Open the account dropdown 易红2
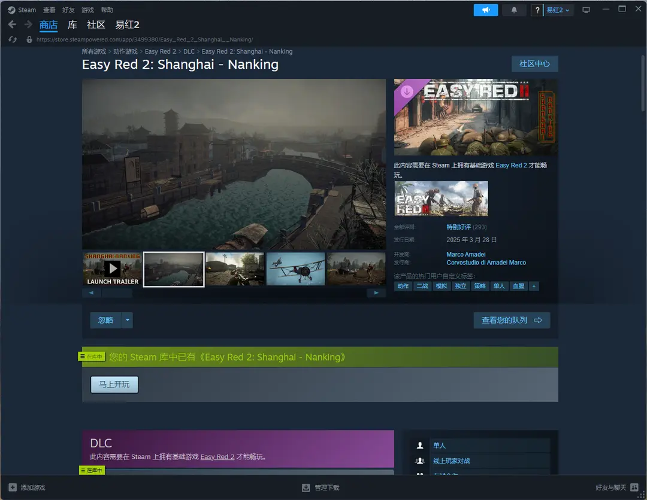This screenshot has width=647, height=500. [x=558, y=10]
